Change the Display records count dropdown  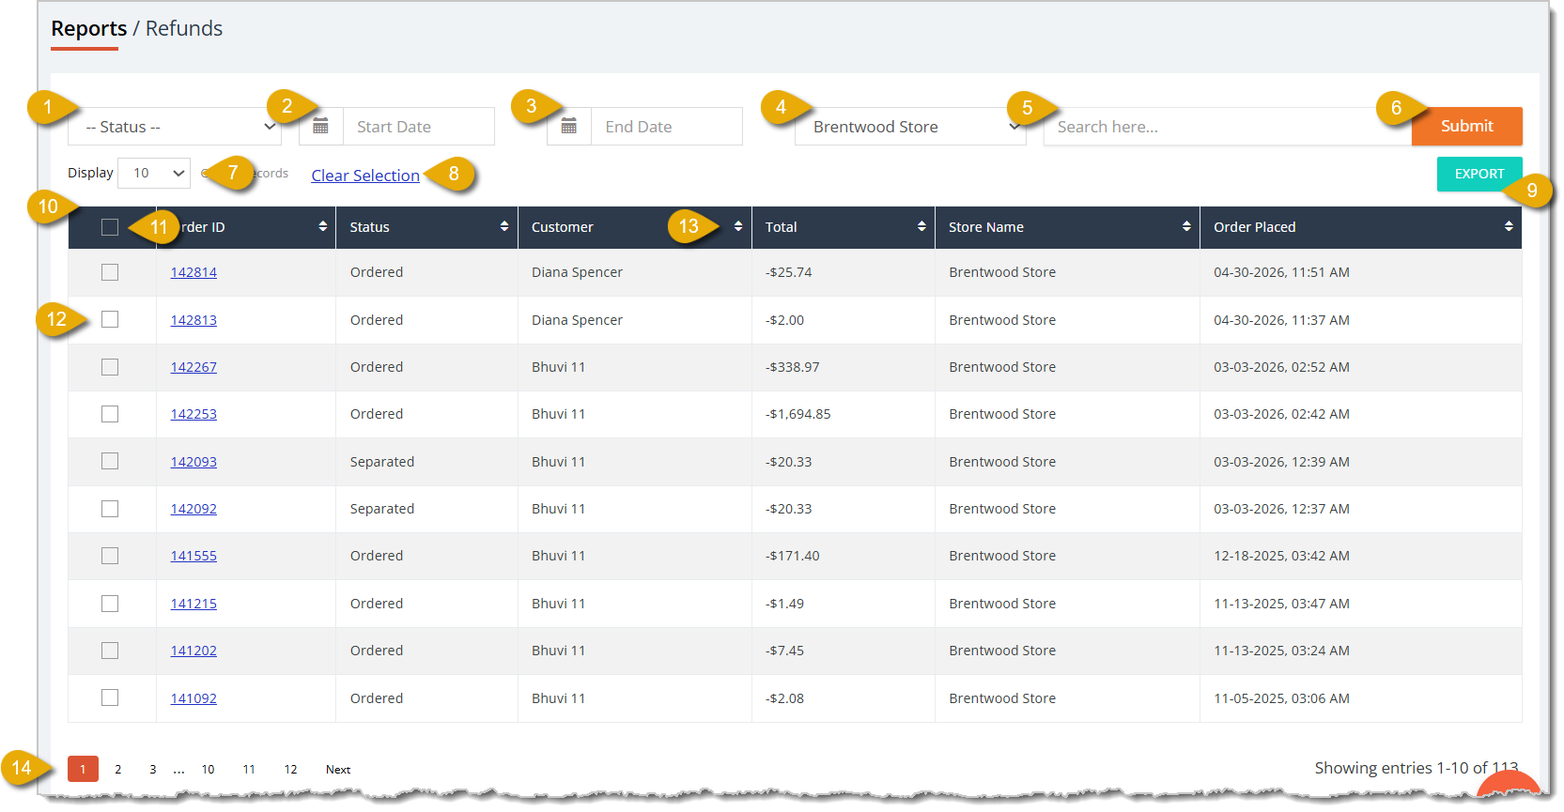click(x=154, y=174)
